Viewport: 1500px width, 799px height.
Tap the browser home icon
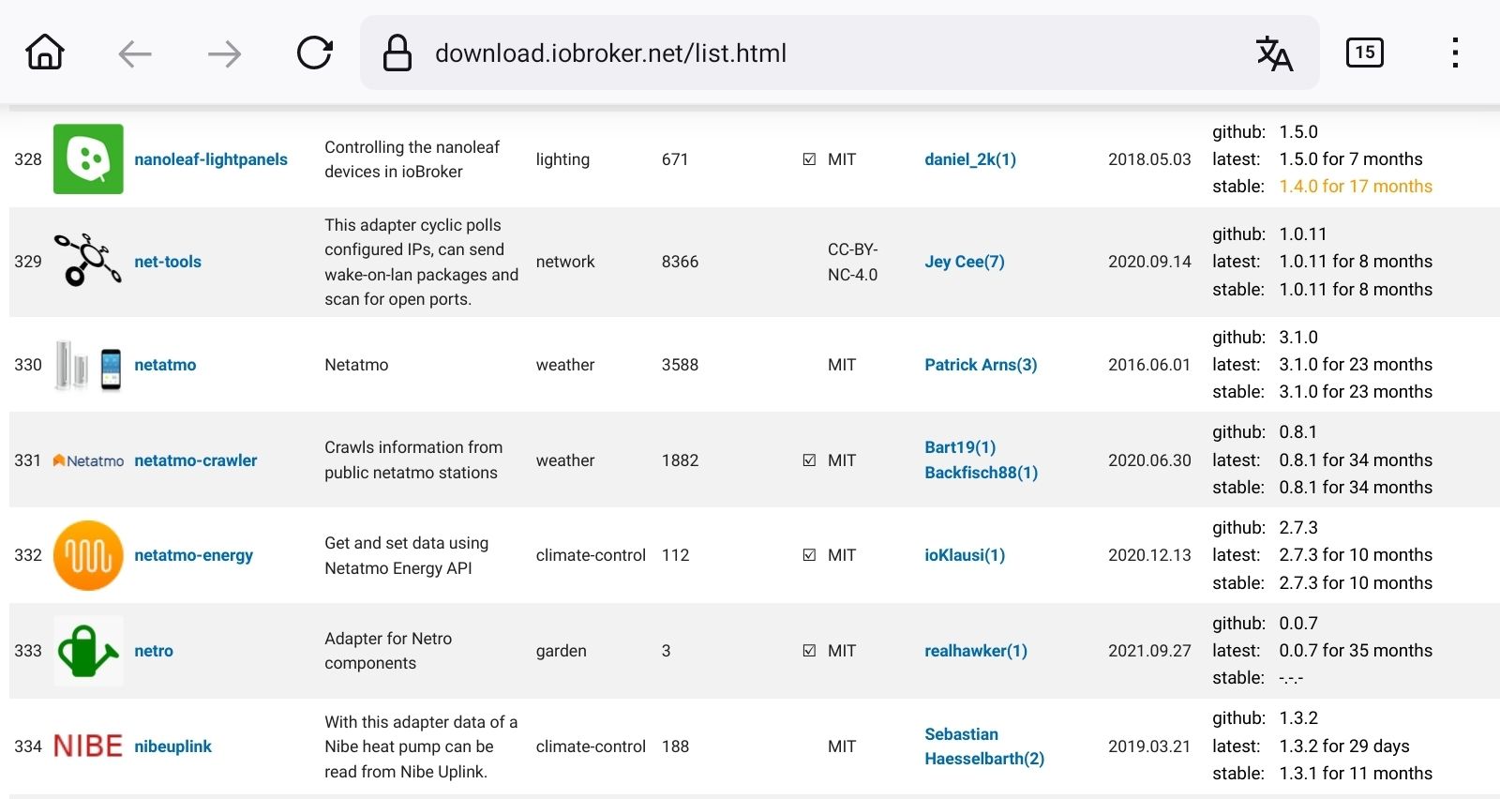point(45,53)
